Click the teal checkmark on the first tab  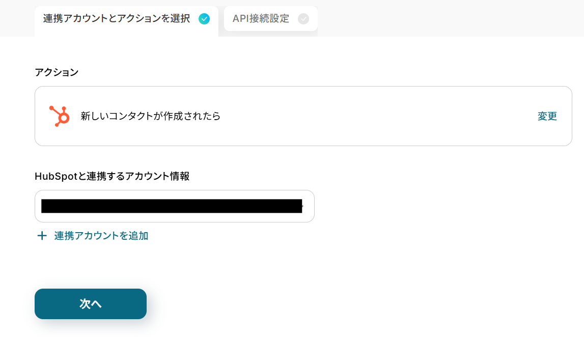point(204,19)
